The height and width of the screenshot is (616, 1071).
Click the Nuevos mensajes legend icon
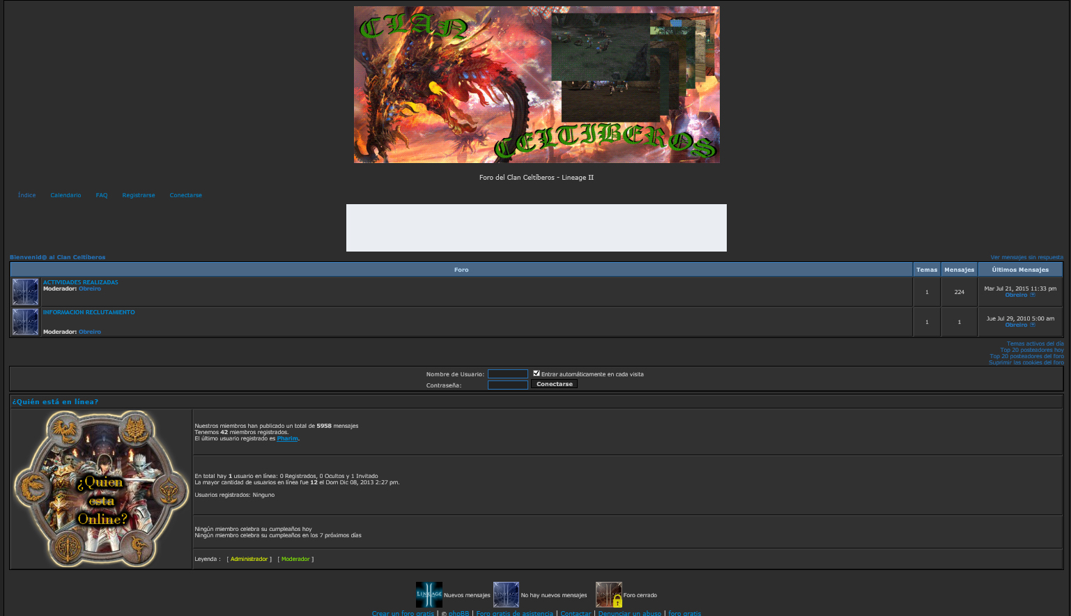429,594
